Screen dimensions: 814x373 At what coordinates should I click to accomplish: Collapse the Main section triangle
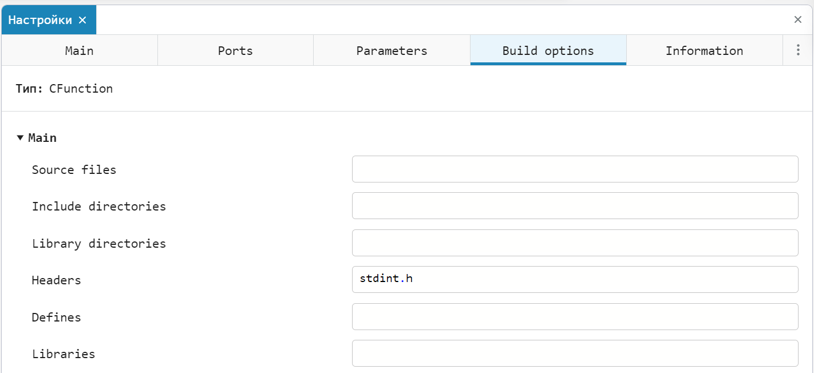[20, 138]
